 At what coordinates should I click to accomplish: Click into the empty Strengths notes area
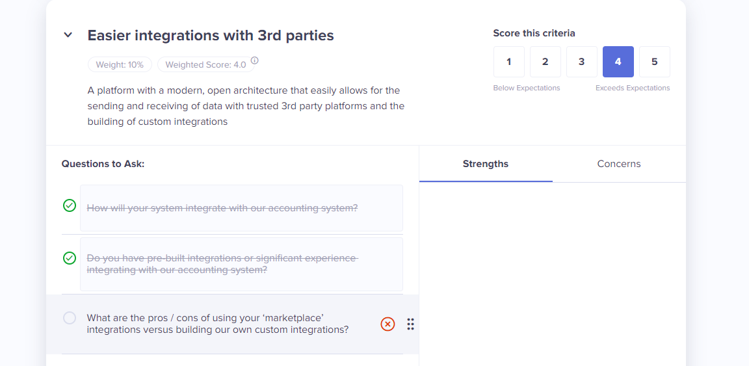tap(552, 272)
